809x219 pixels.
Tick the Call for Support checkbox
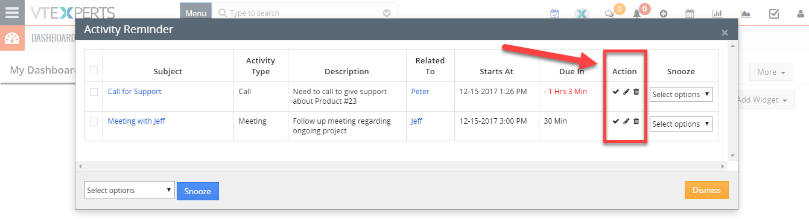pos(94,92)
